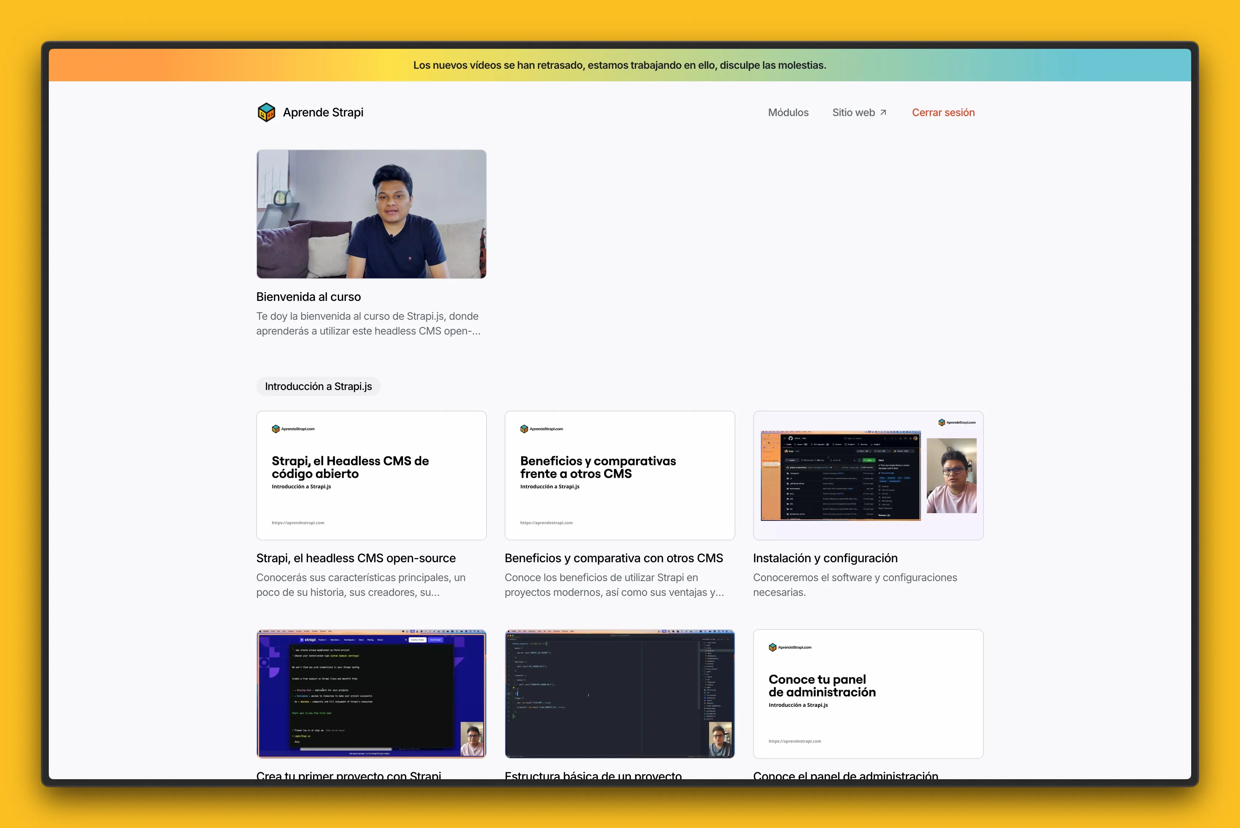Select the Introducción a Strapi.js module badge
Image resolution: width=1240 pixels, height=828 pixels.
pos(318,386)
